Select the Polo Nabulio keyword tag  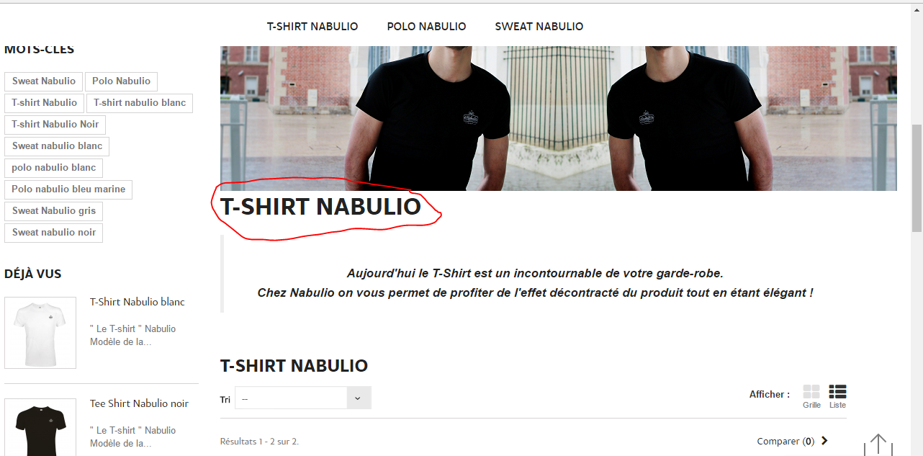pos(122,81)
